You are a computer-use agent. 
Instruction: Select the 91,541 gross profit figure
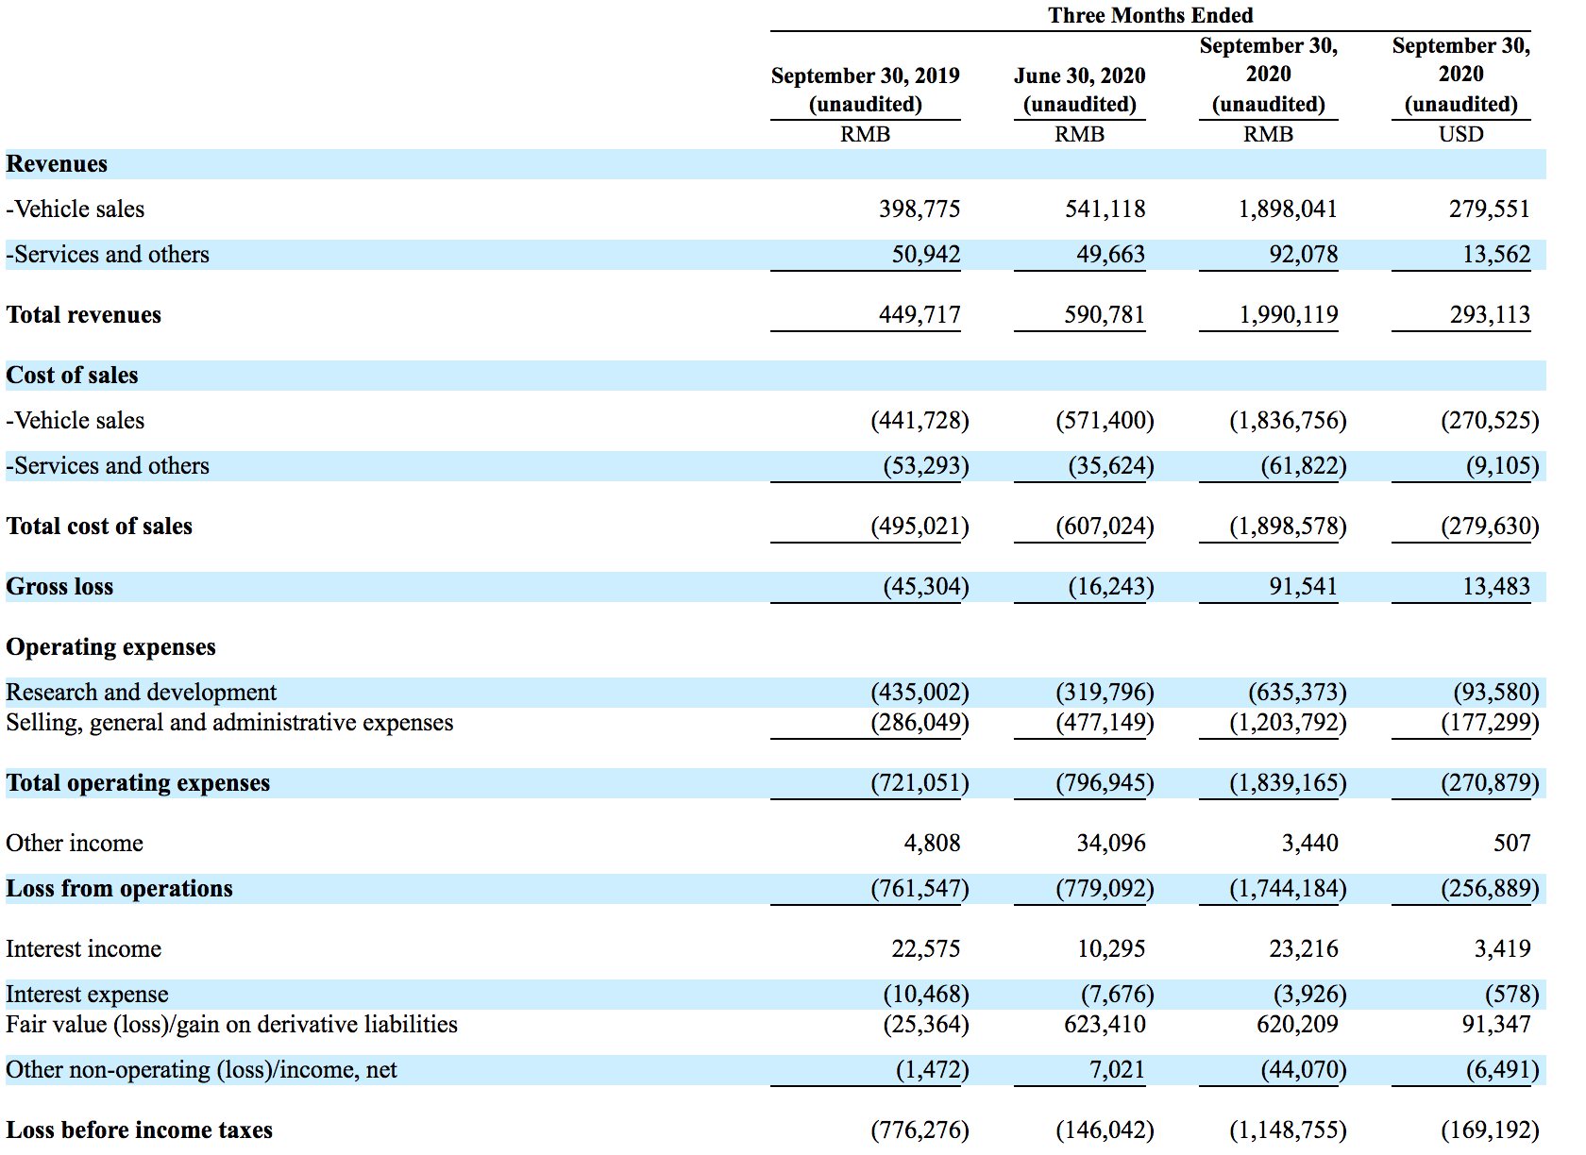coord(1303,586)
